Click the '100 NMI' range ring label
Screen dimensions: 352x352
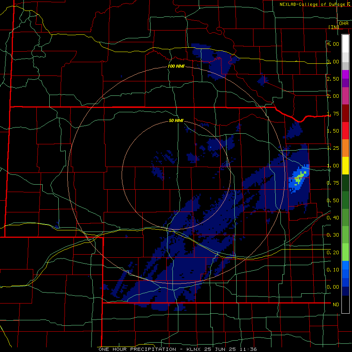176,66
